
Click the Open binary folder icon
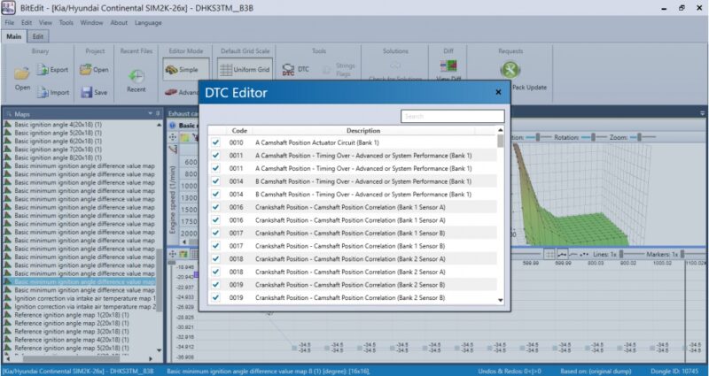coord(22,74)
